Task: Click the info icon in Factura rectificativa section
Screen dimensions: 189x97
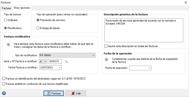Action: 8,44
